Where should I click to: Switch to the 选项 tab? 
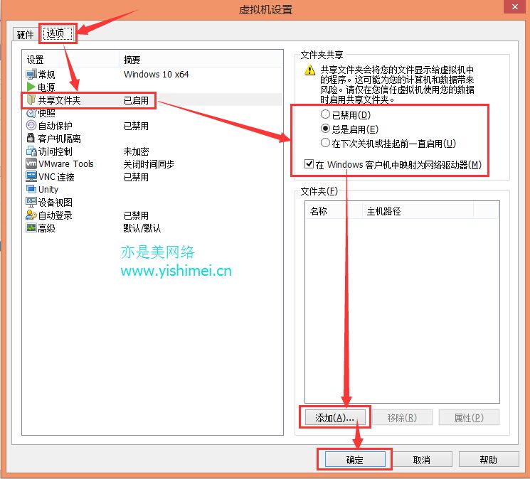pyautogui.click(x=58, y=33)
